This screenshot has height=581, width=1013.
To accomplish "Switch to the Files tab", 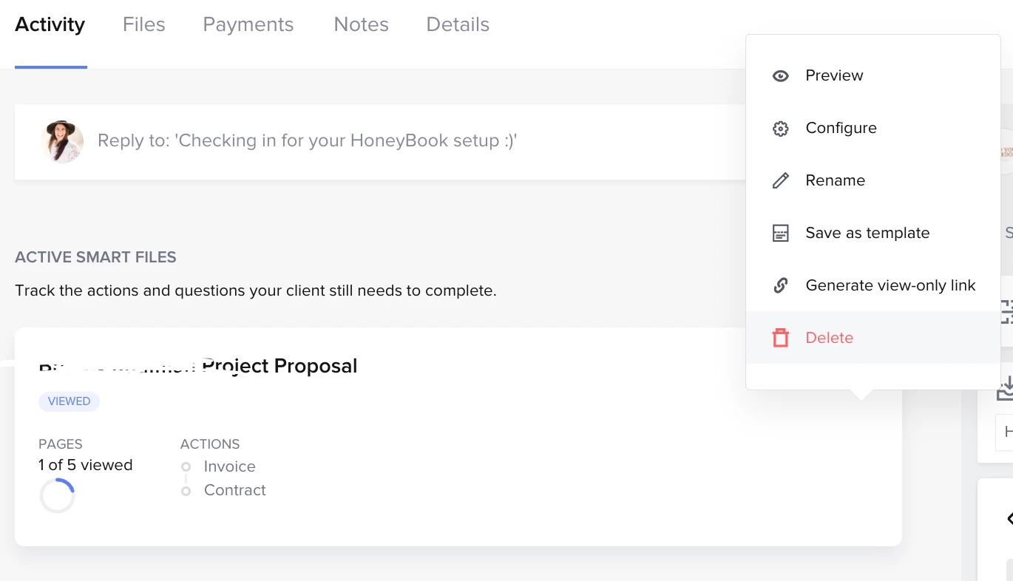I will tap(143, 24).
